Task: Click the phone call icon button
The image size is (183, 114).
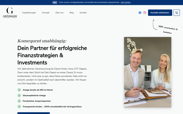Action: click(177, 13)
